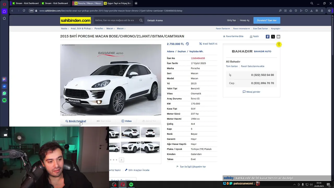Screen dimensions: 334x188
Task: Open Aria AI icon in sidebar
Action: coord(4,79)
